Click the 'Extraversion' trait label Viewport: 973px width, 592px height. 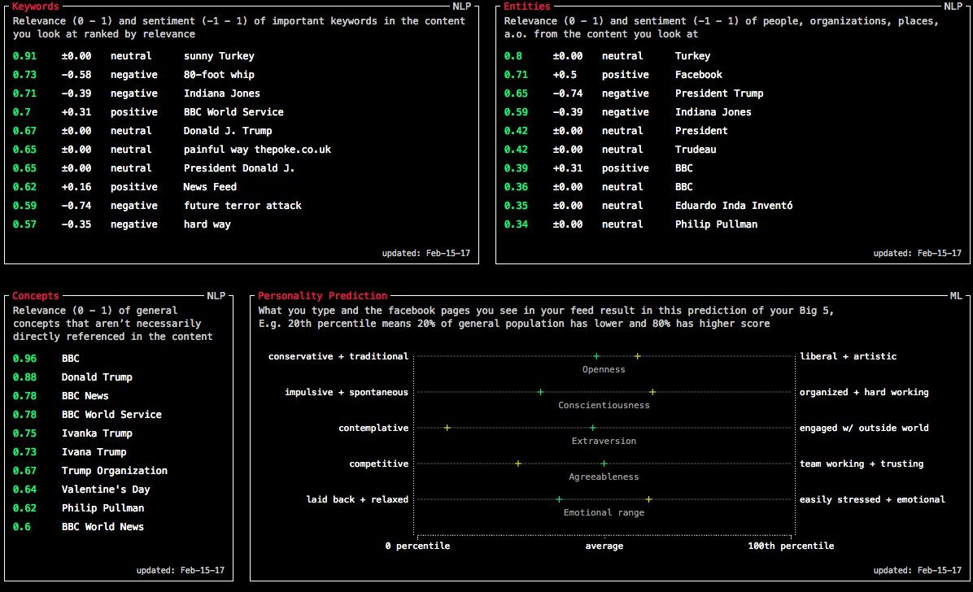coord(604,442)
